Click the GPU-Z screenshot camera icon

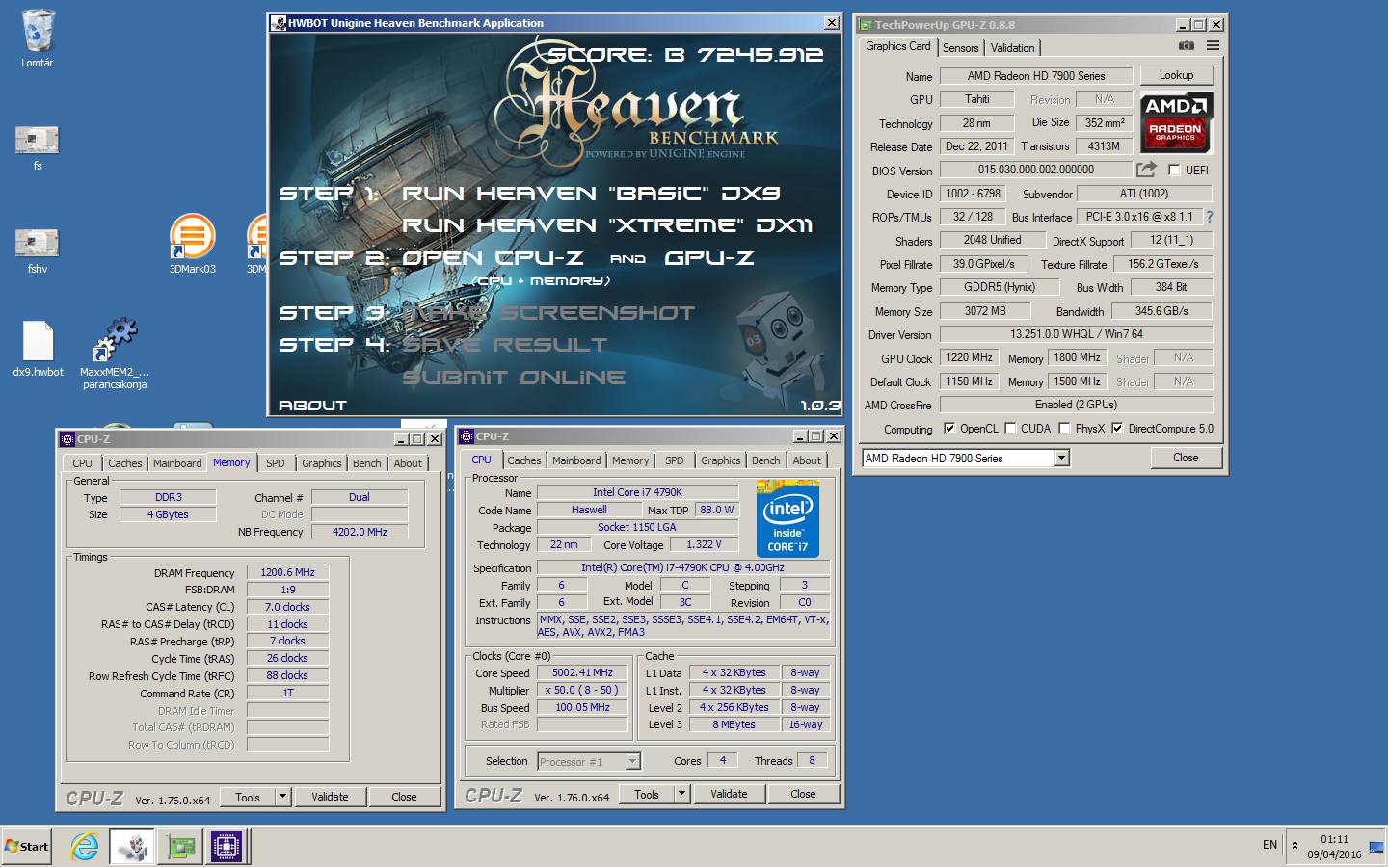pyautogui.click(x=1187, y=46)
